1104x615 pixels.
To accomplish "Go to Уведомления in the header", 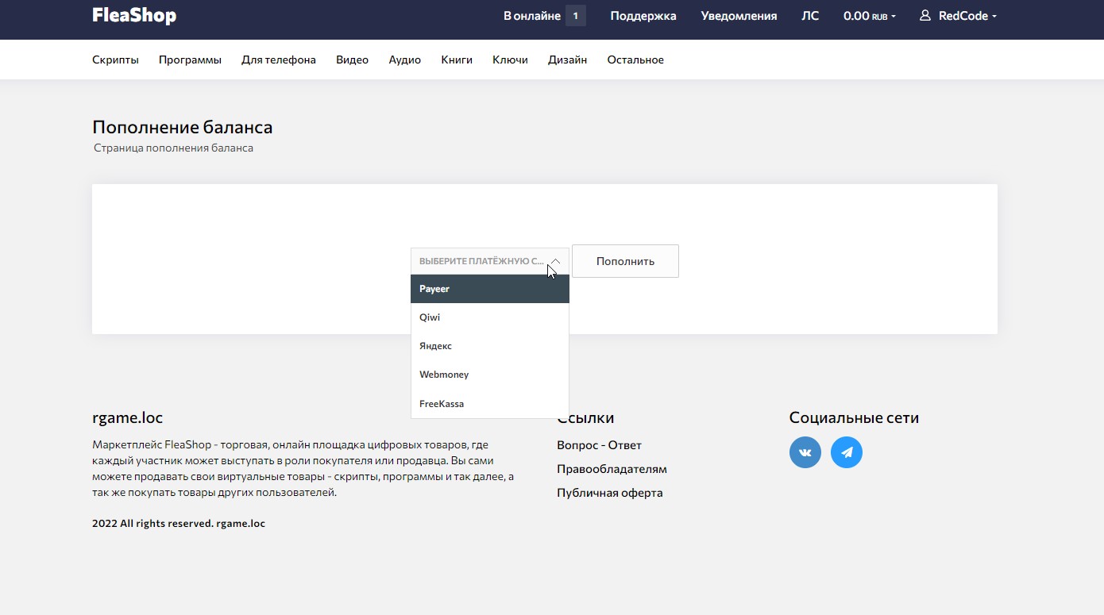I will tap(739, 16).
